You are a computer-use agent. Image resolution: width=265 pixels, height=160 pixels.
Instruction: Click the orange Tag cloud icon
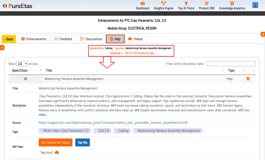point(57,153)
